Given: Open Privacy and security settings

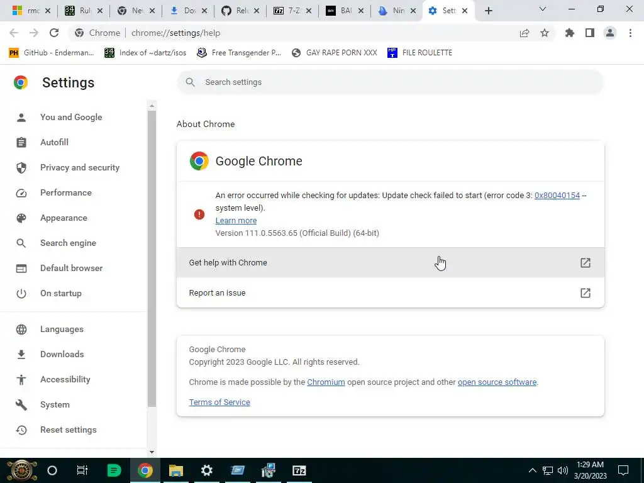Looking at the screenshot, I should (x=80, y=167).
